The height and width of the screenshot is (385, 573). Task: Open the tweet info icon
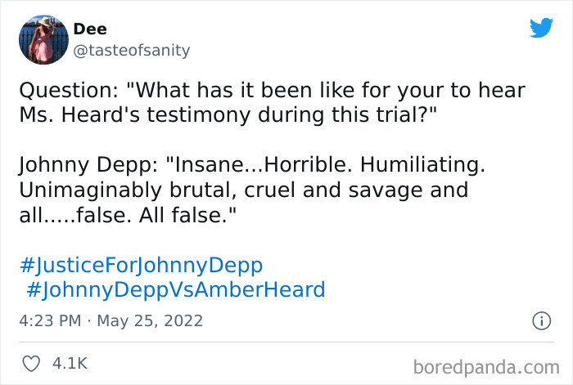541,321
